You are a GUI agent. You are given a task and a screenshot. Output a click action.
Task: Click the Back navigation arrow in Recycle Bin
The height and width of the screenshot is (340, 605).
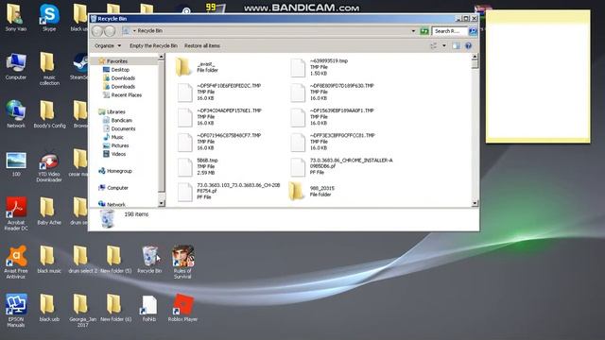(x=97, y=31)
